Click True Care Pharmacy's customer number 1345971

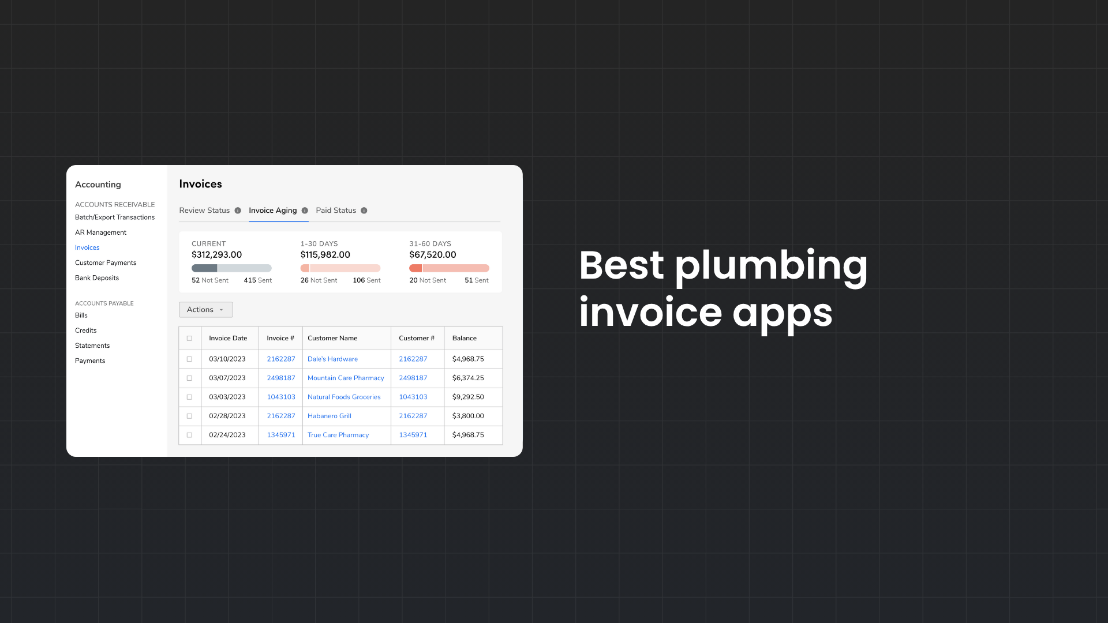412,435
